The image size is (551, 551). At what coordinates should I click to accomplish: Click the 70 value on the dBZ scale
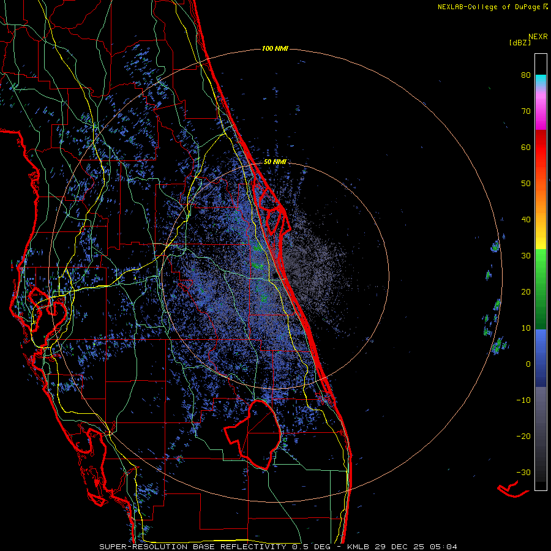[526, 111]
